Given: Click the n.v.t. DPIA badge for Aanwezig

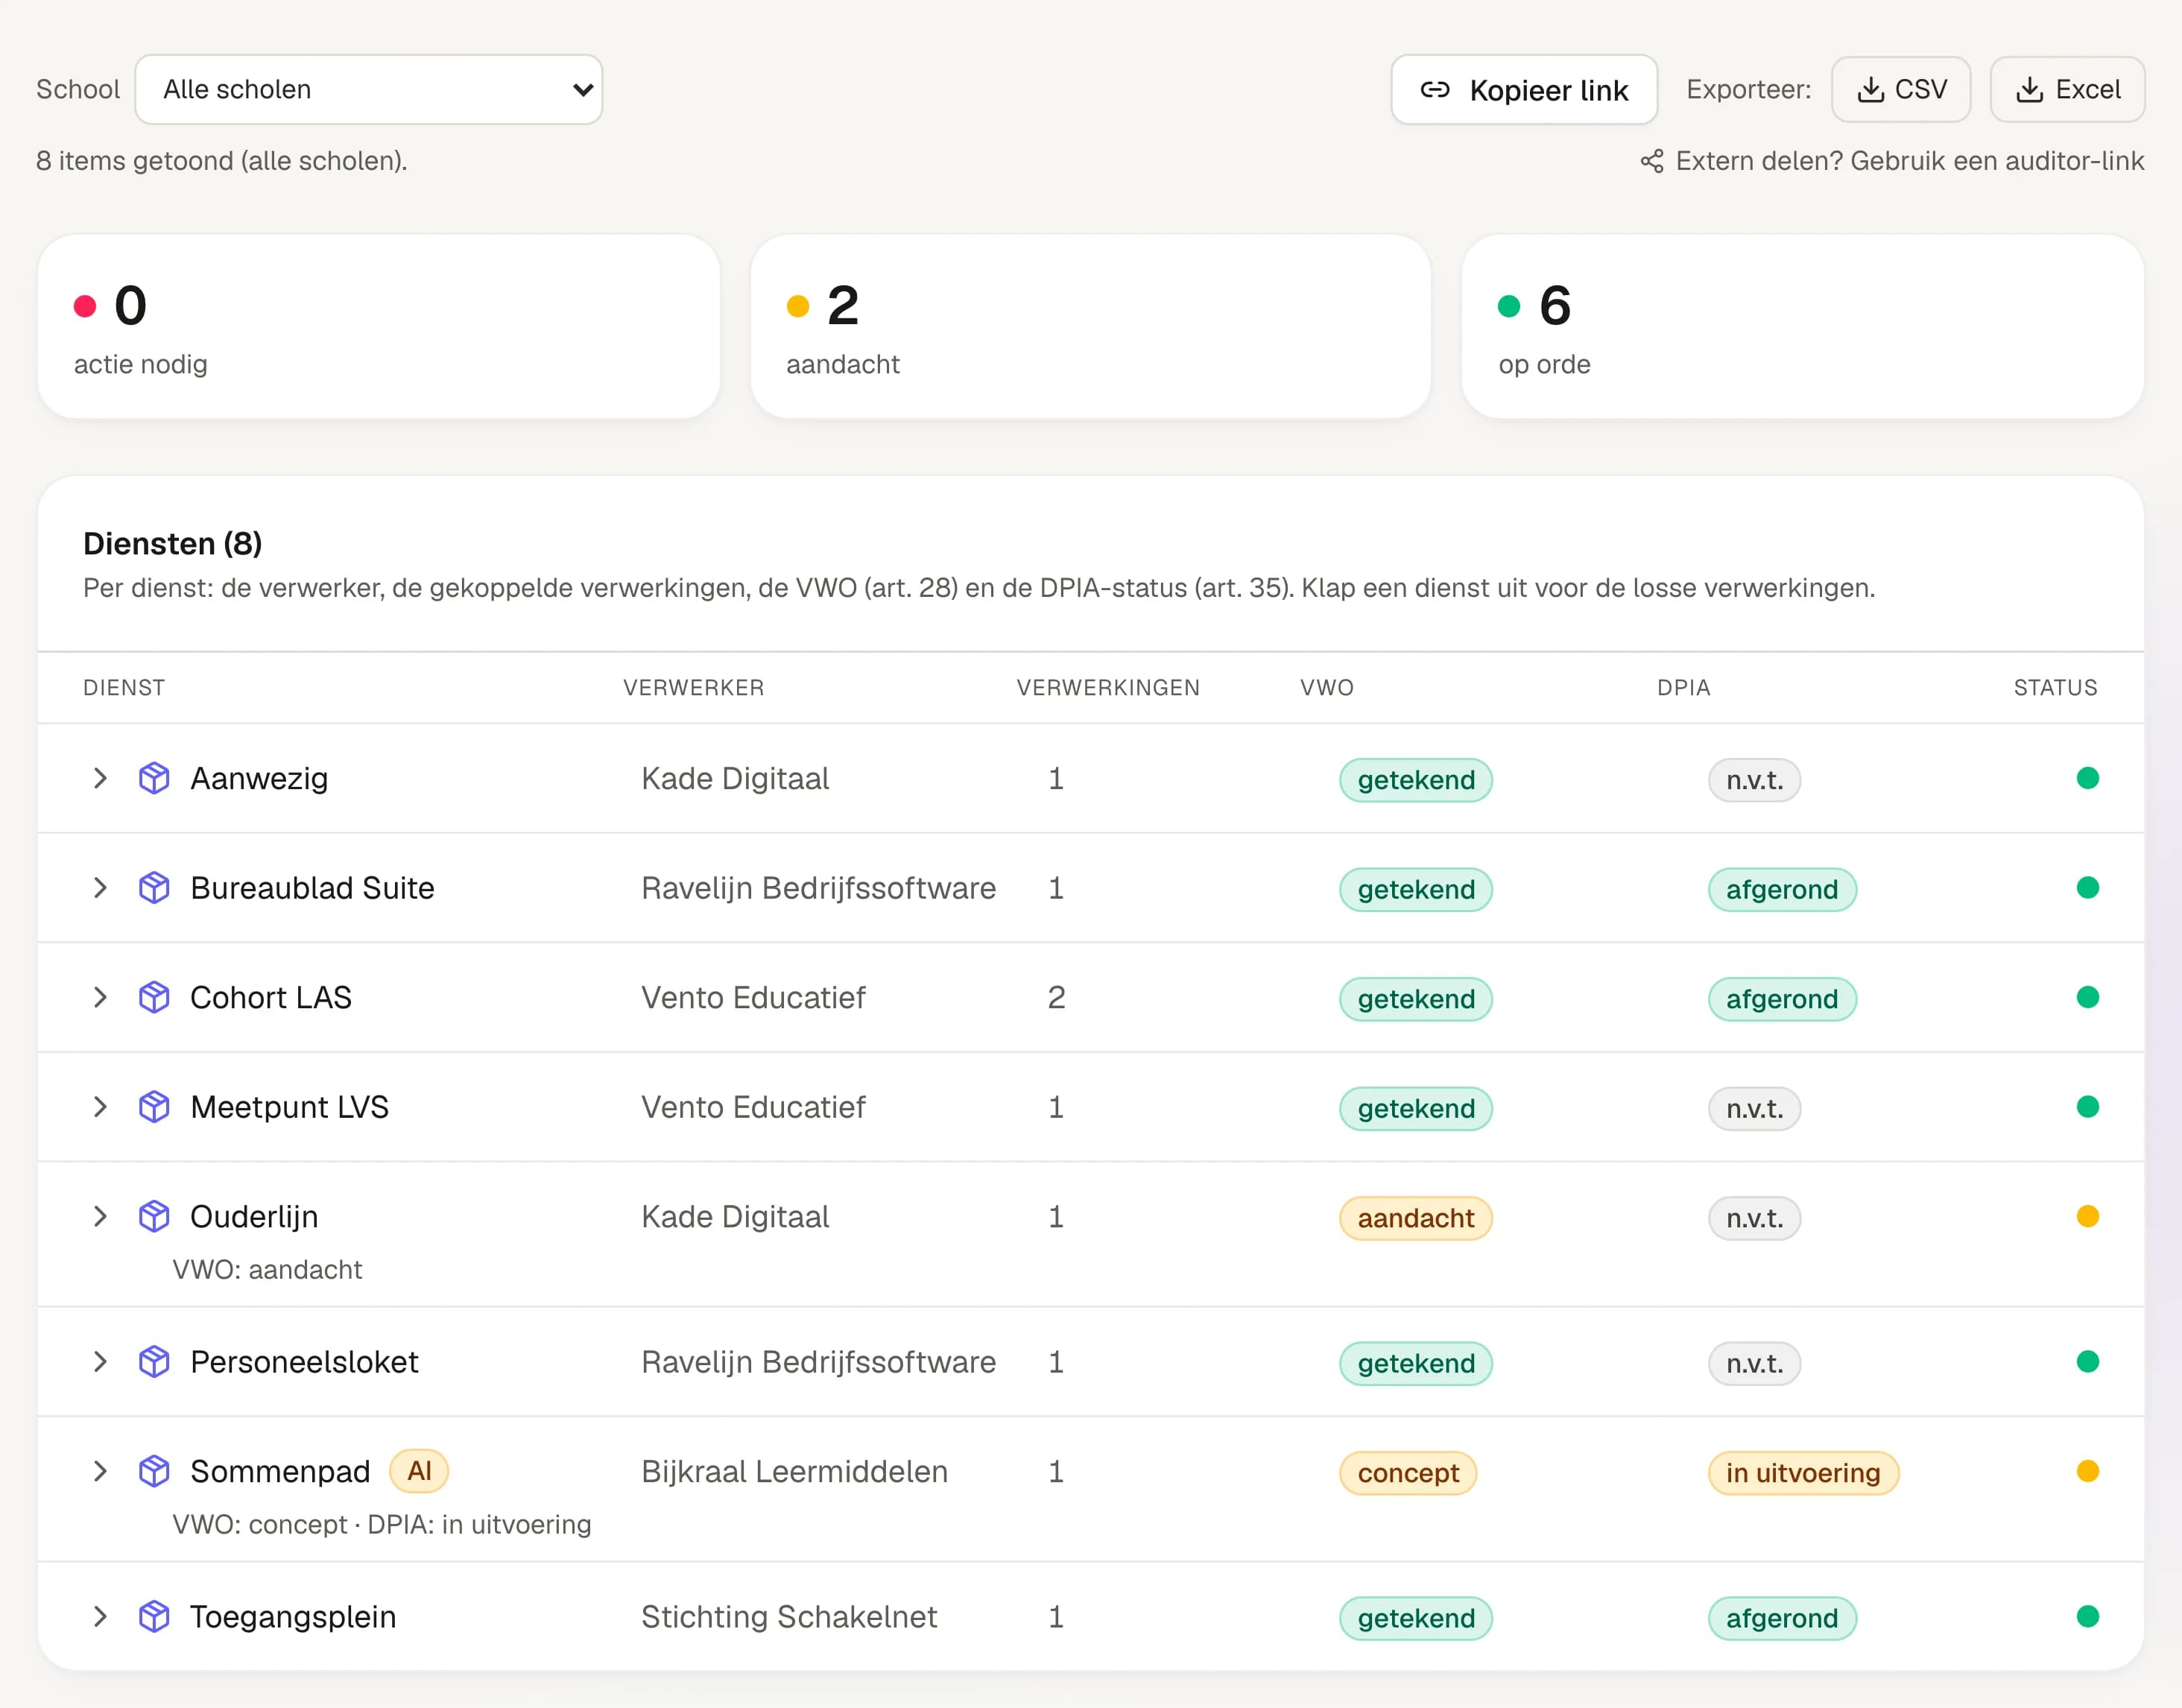Looking at the screenshot, I should tap(1754, 780).
